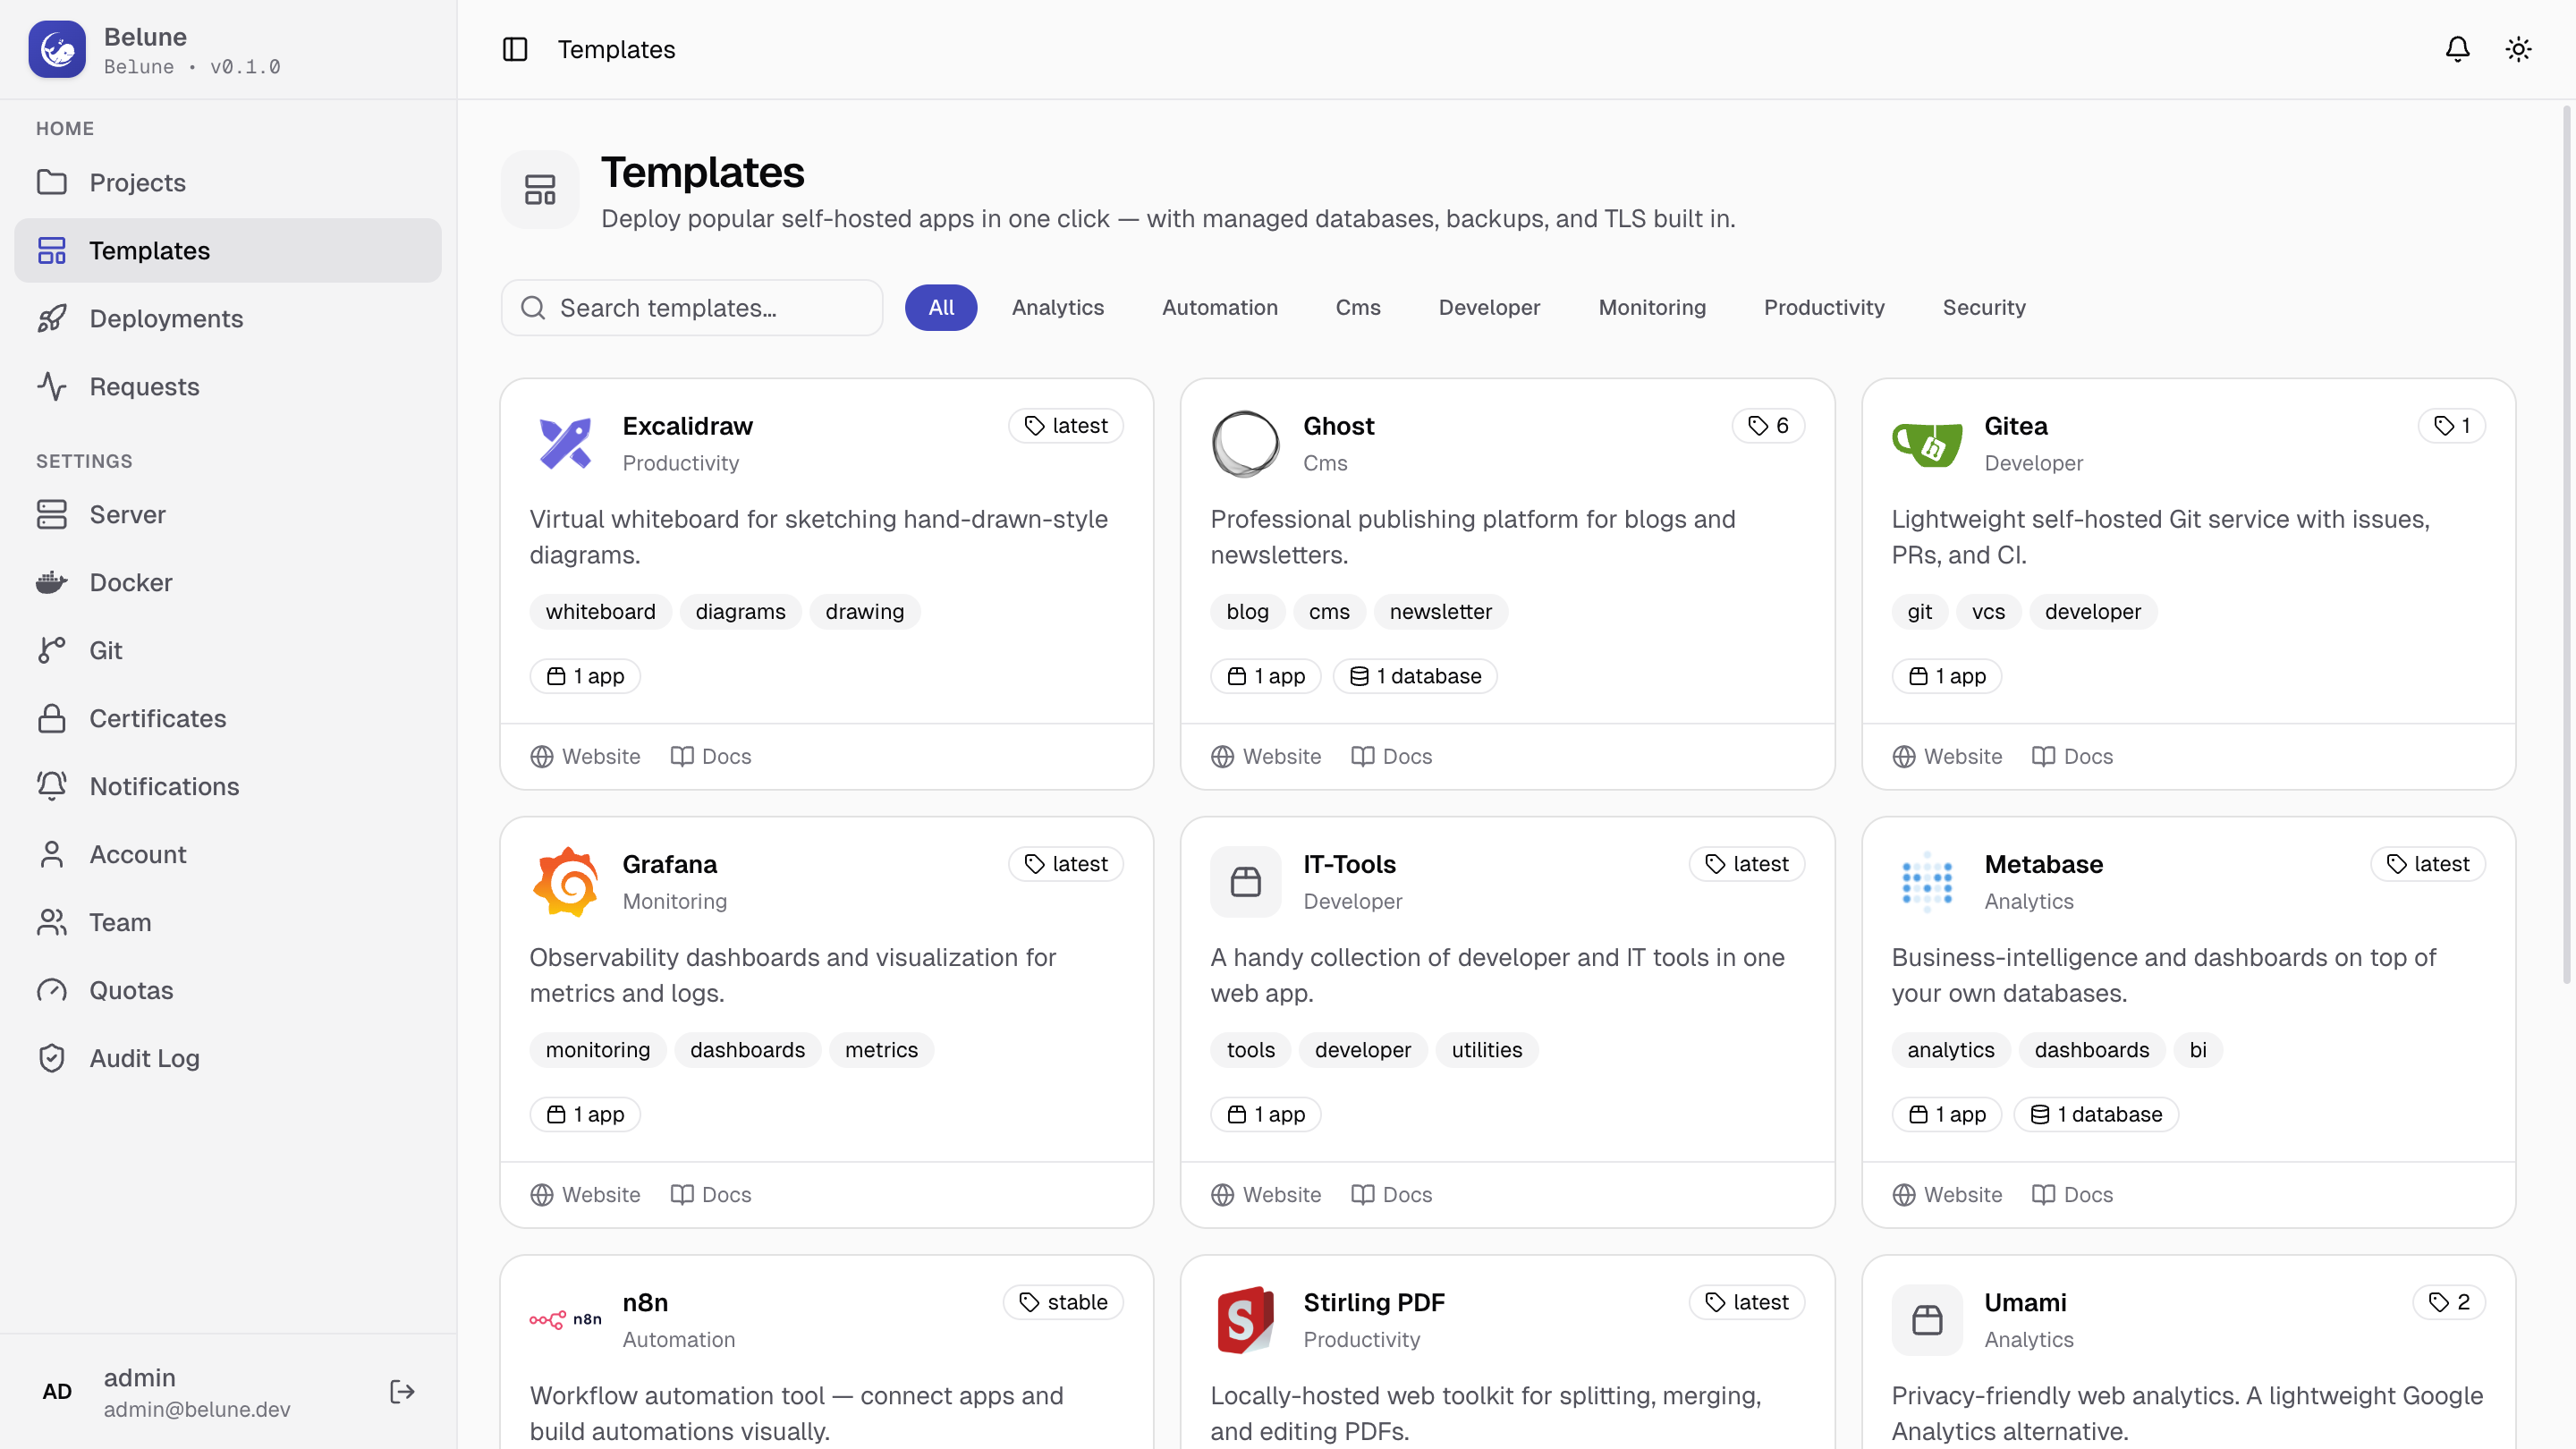Viewport: 2576px width, 1449px height.
Task: Read the Gitea Docs
Action: point(2073,756)
